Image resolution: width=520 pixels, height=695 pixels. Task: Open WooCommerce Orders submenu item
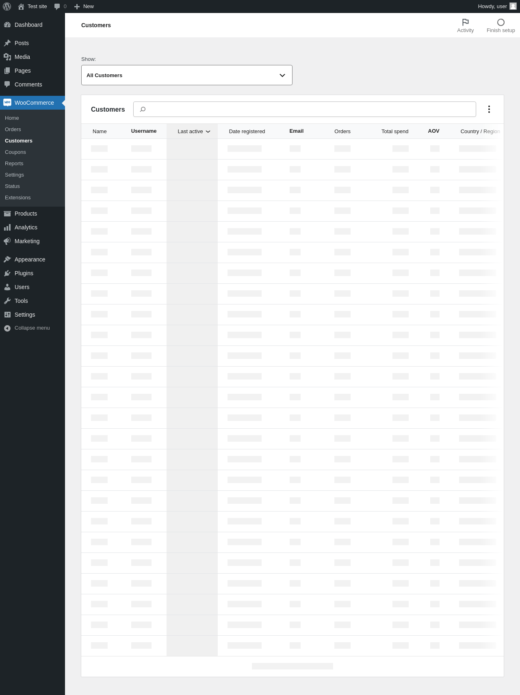pyautogui.click(x=13, y=129)
